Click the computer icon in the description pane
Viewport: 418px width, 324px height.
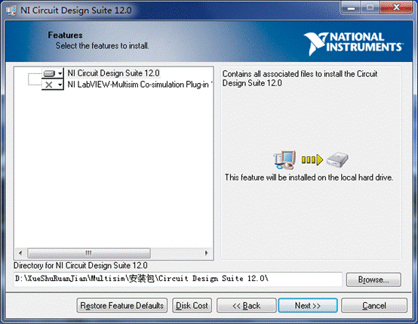284,159
